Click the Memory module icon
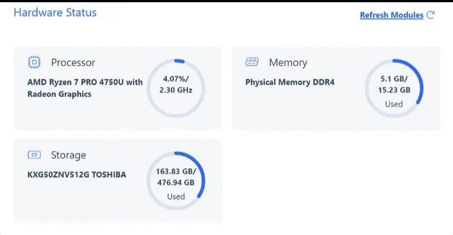This screenshot has width=453, height=235. click(252, 62)
